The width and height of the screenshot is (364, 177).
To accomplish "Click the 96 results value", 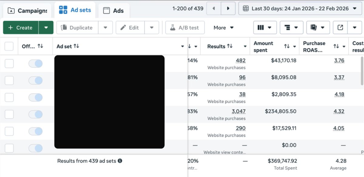I will click(x=242, y=77).
